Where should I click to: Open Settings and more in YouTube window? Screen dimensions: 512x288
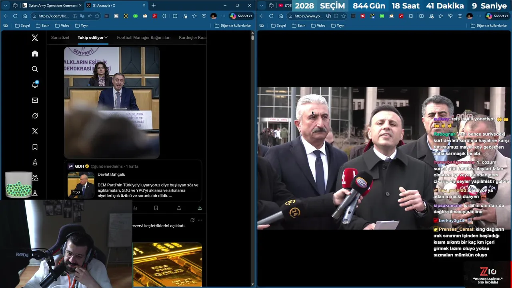tap(479, 16)
